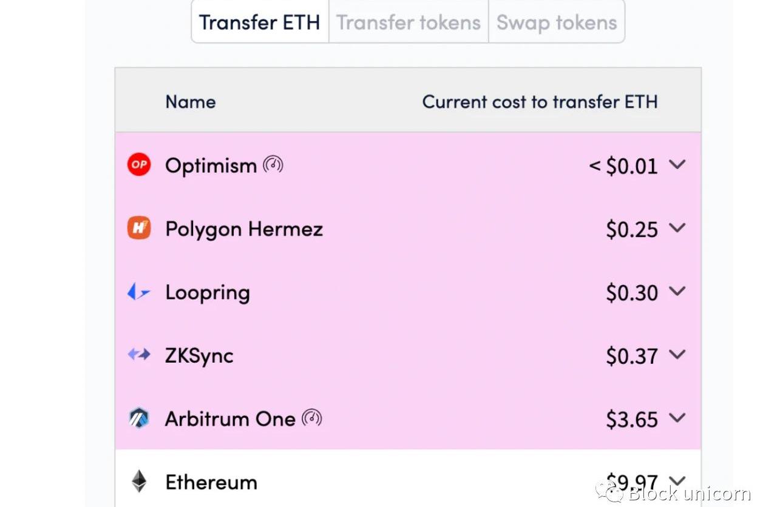Expand the Polygon Hermez cost details
Screen dimensions: 777x507
coord(677,228)
